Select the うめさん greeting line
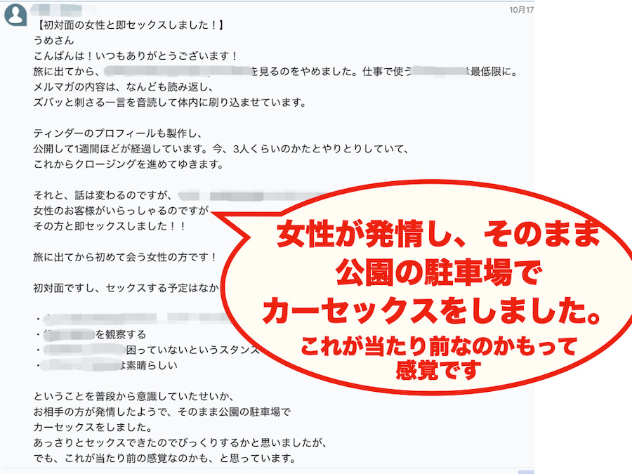Screen dimensions: 632x474 coord(53,40)
